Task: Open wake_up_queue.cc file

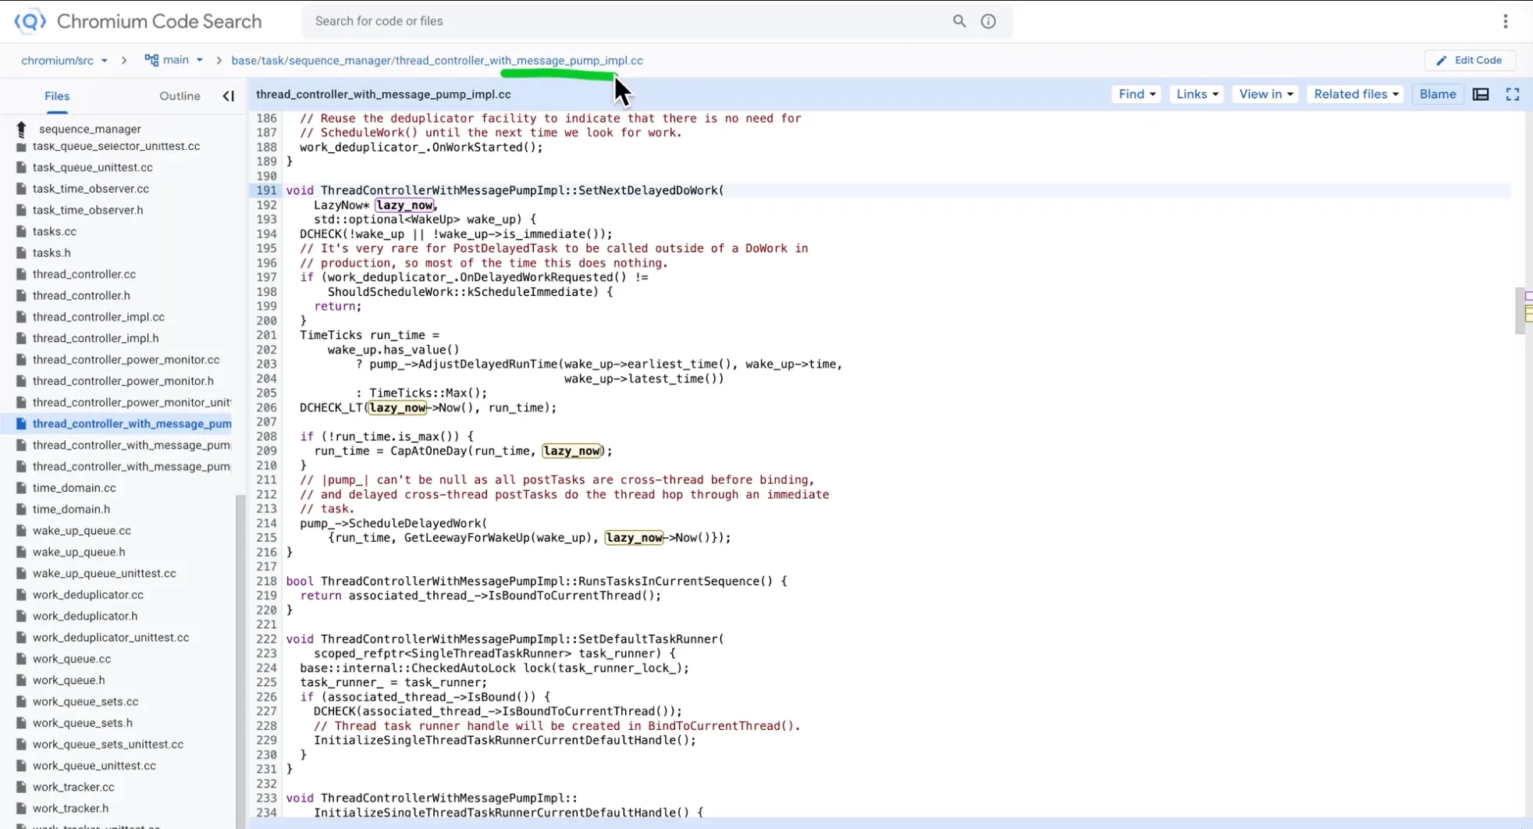Action: [82, 531]
